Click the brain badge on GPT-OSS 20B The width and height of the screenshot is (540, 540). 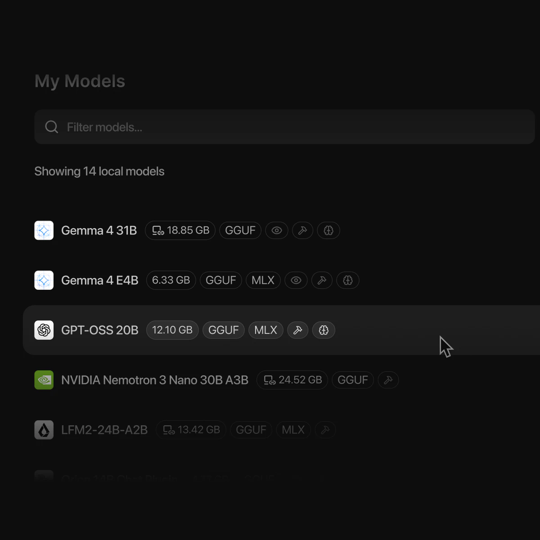(324, 330)
